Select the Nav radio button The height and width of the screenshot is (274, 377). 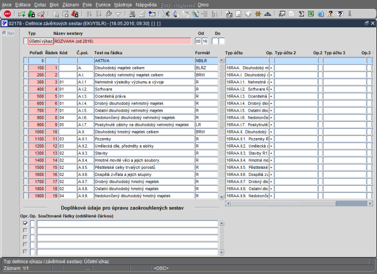pyautogui.click(x=4, y=33)
